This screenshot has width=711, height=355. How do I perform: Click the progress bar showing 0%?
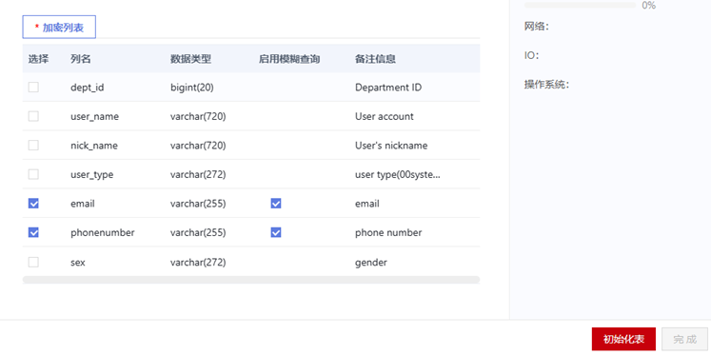pyautogui.click(x=581, y=6)
